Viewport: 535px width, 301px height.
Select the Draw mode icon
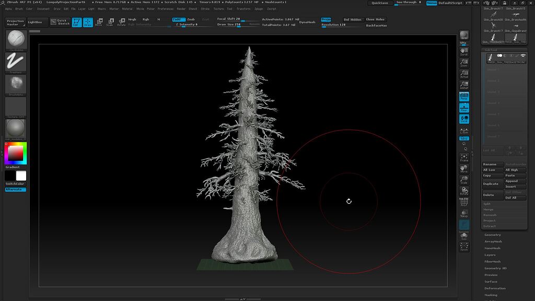tap(87, 22)
